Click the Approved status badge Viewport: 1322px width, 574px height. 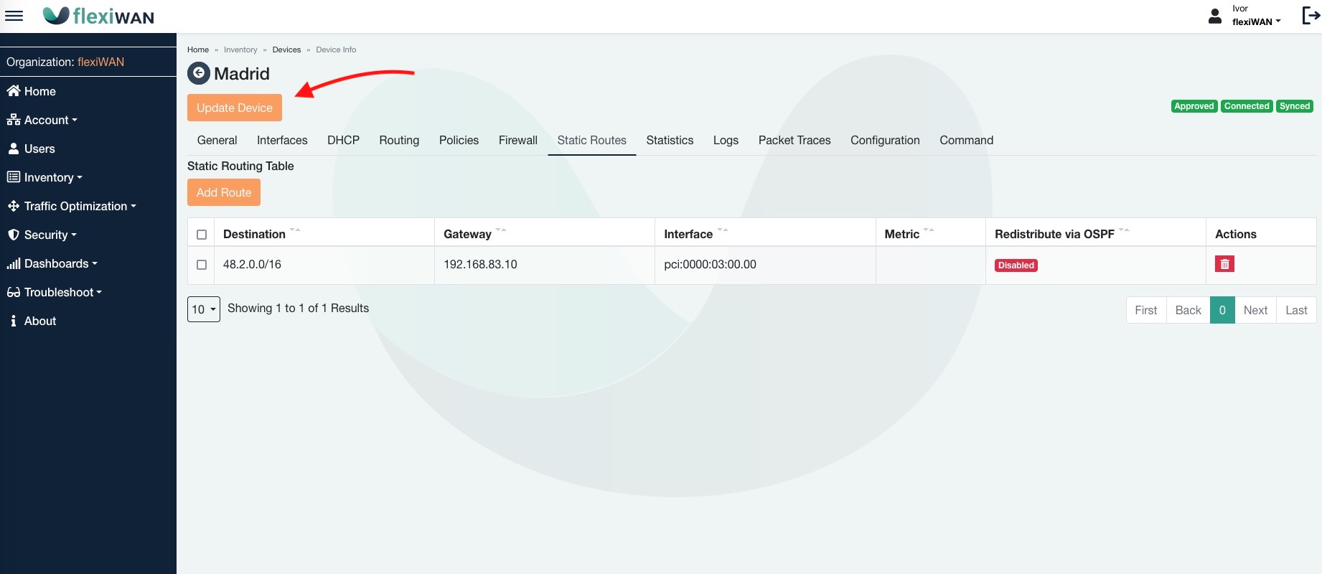coord(1194,106)
